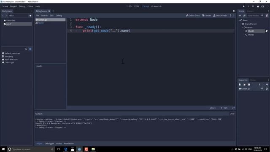Open script editor Edit menu

point(51,16)
